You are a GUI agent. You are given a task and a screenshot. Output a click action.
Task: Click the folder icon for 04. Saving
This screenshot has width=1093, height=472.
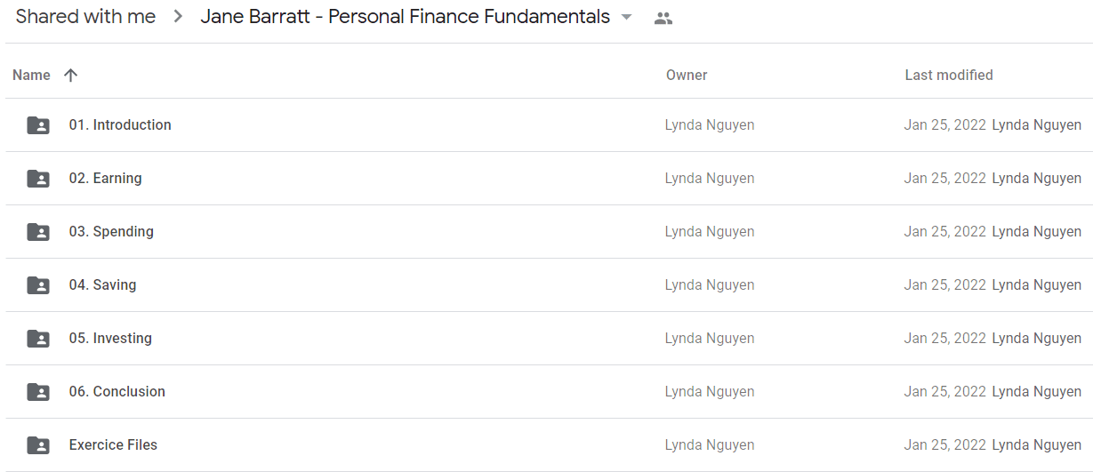[38, 285]
